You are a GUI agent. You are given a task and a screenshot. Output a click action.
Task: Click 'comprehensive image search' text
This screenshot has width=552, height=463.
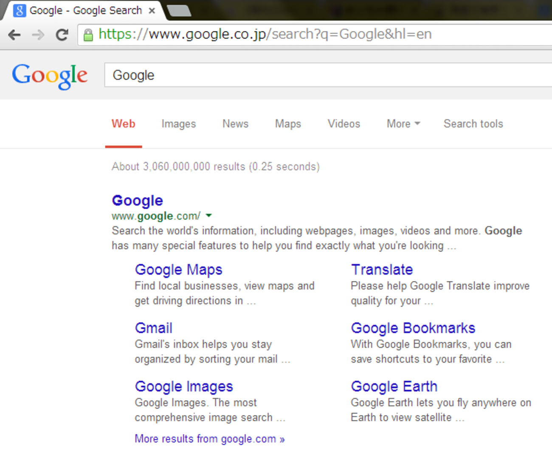(204, 418)
